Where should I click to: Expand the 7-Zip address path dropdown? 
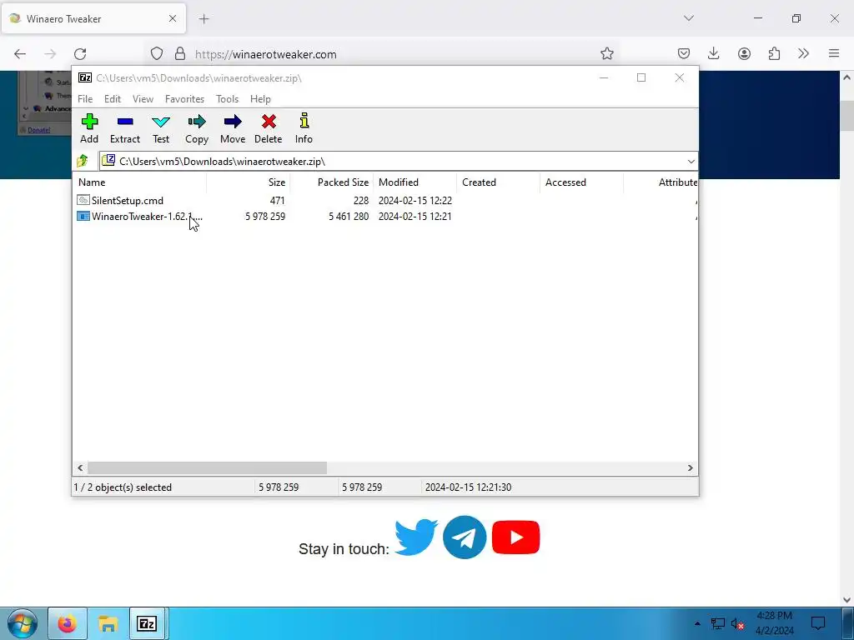pos(691,161)
